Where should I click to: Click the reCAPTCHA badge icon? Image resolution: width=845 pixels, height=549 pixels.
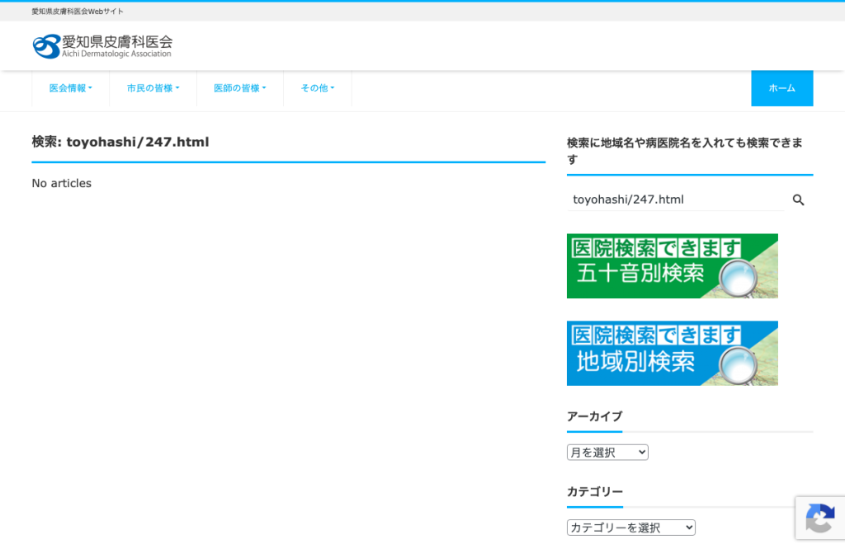coord(820,518)
